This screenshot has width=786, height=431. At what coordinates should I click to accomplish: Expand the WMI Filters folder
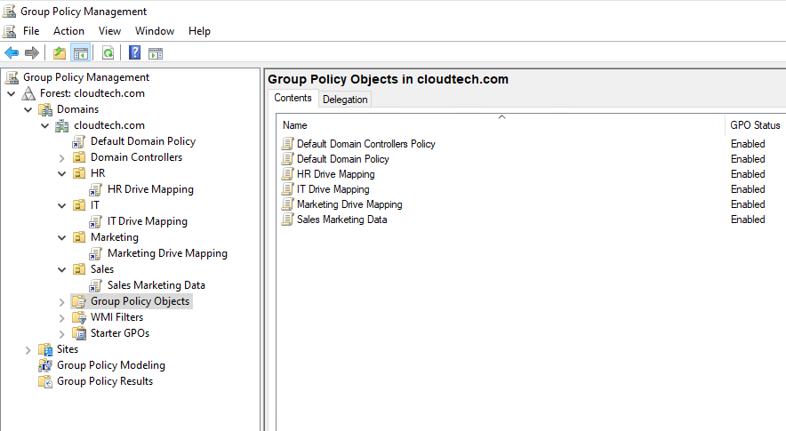62,317
